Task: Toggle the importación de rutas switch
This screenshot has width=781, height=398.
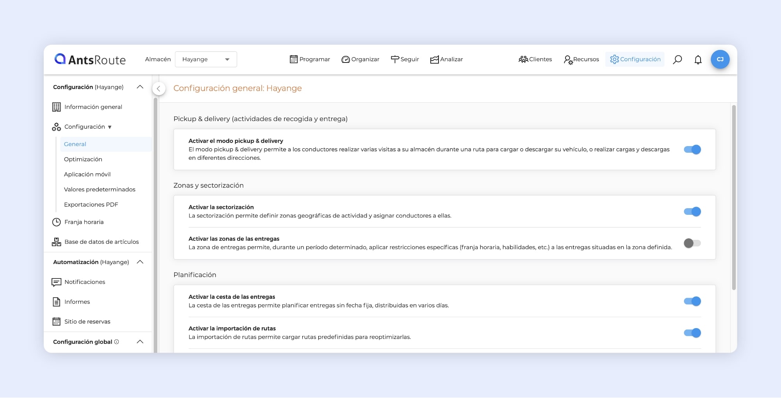Action: pos(692,333)
